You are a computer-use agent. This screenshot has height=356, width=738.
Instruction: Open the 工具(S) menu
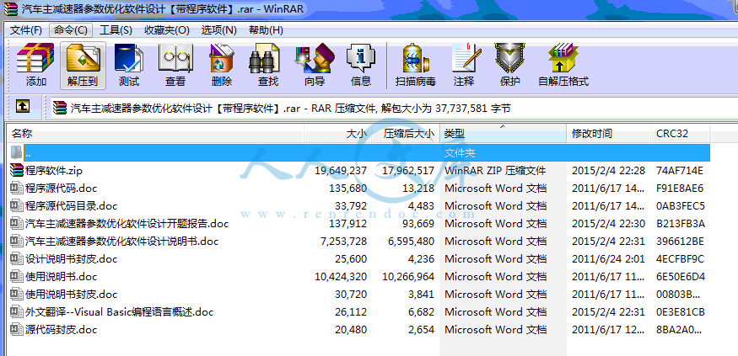click(116, 30)
